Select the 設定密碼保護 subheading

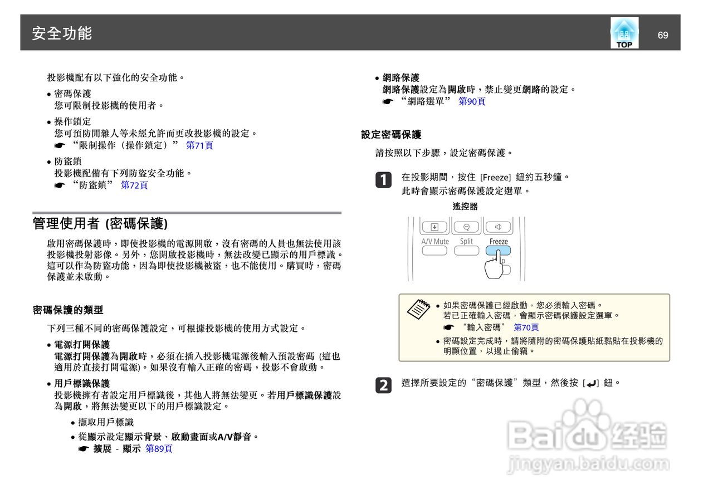tap(391, 135)
